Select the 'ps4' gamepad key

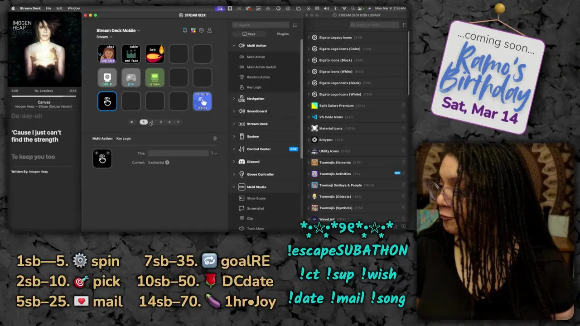[131, 77]
